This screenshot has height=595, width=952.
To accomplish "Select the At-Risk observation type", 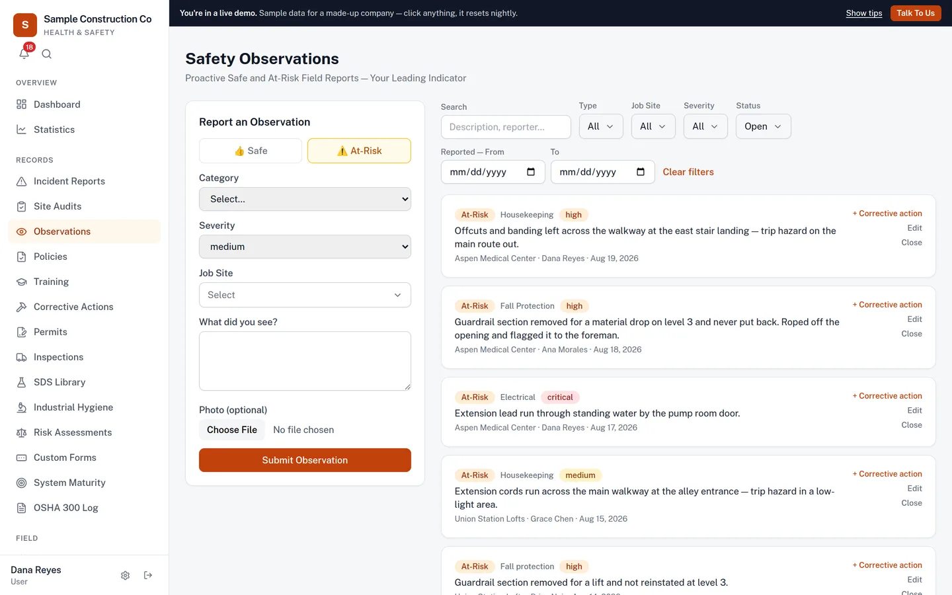I will point(359,151).
